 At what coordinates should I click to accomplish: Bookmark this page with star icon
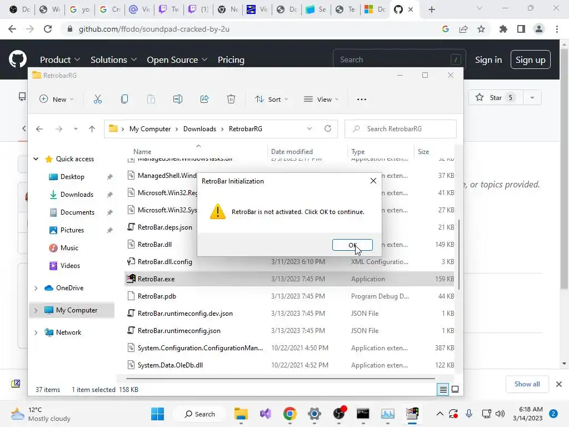(481, 29)
